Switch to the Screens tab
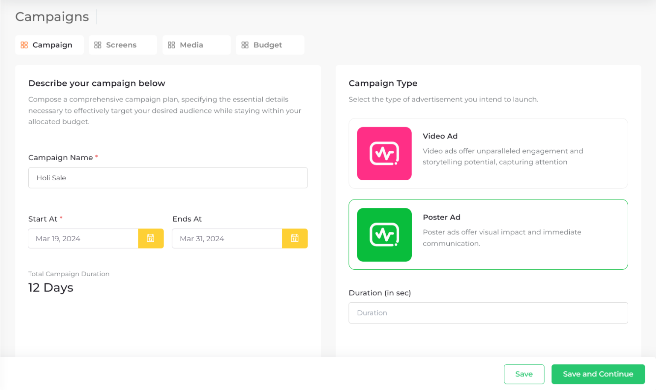This screenshot has width=656, height=390. (122, 45)
